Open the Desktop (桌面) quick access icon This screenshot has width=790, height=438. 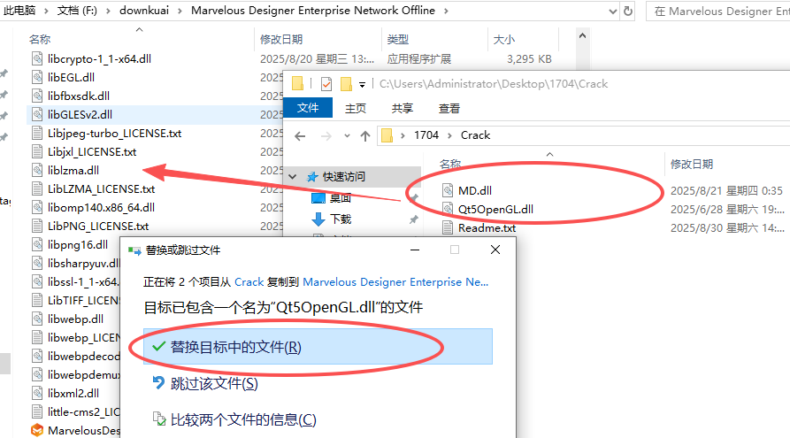point(318,198)
